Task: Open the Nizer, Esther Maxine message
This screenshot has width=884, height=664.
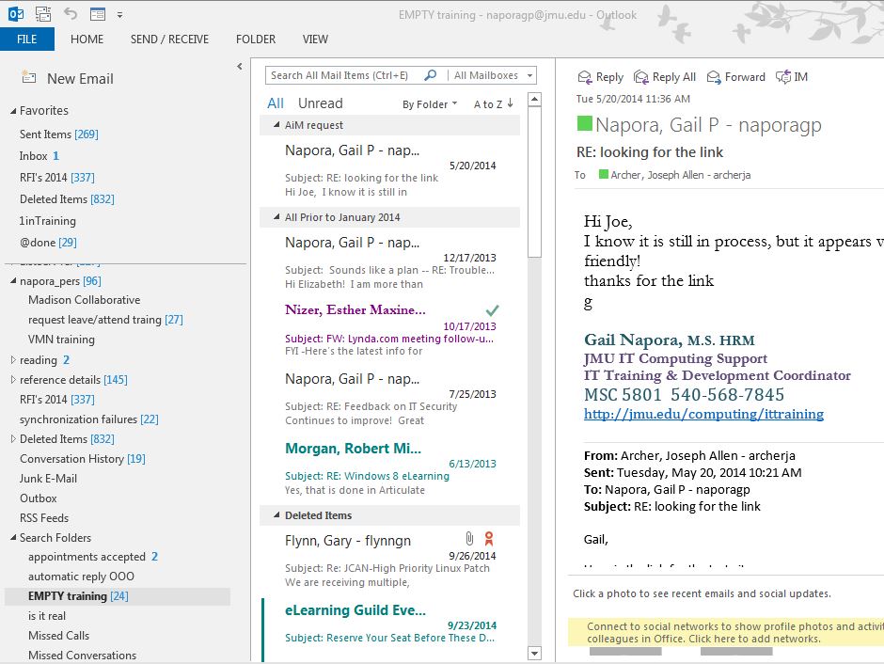Action: pos(390,330)
